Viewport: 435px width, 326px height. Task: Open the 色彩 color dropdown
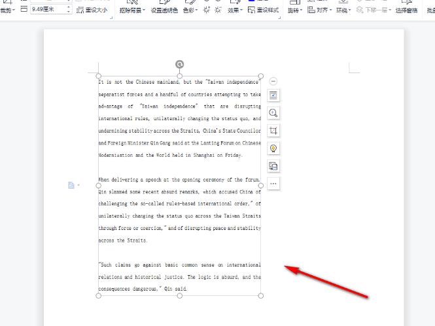(190, 10)
